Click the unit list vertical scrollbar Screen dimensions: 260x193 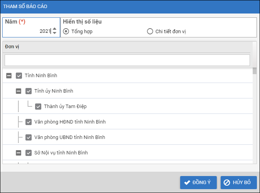pyautogui.click(x=255, y=116)
